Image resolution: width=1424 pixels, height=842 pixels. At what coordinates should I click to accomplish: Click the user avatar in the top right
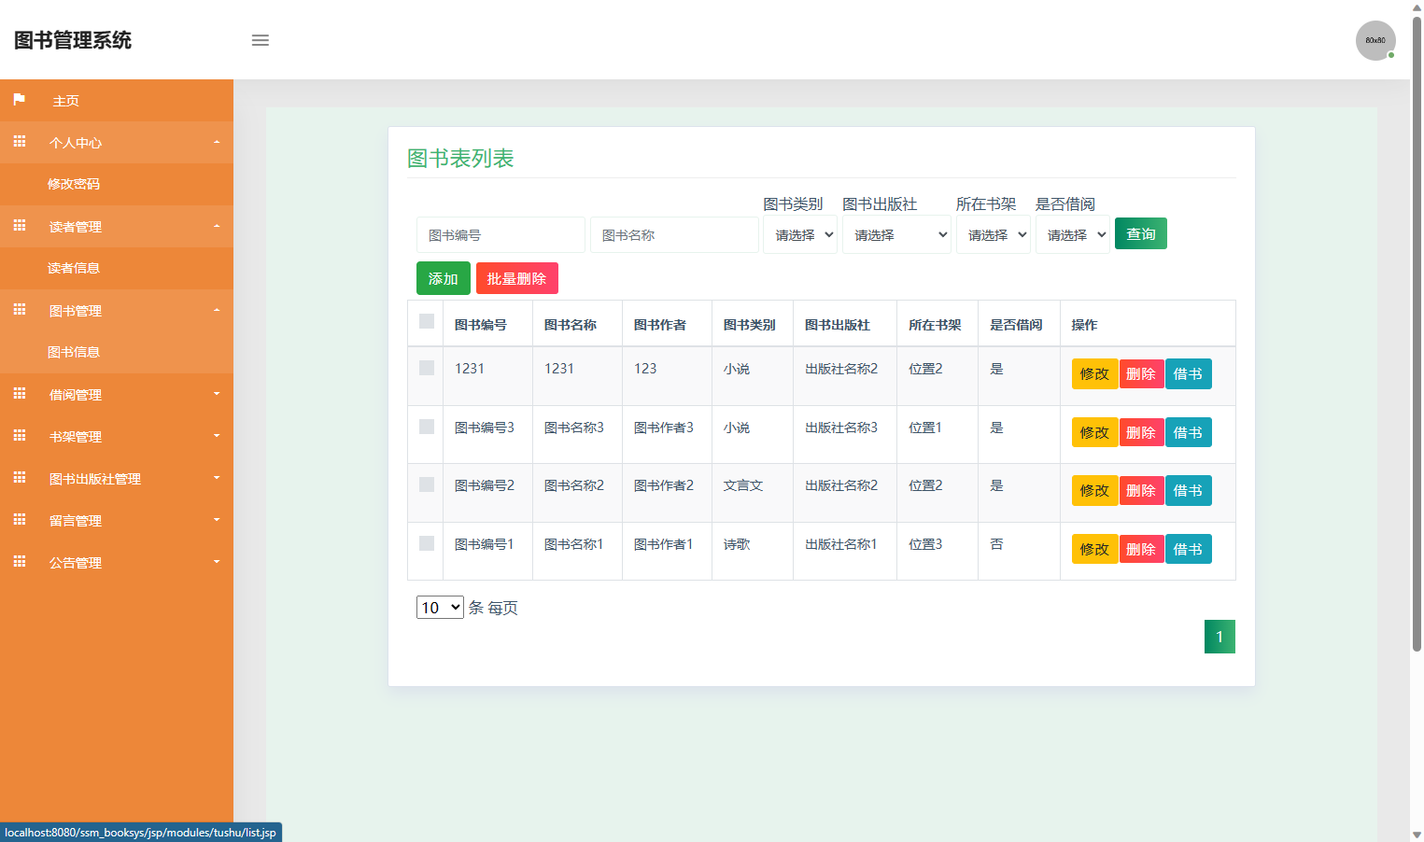[x=1375, y=40]
